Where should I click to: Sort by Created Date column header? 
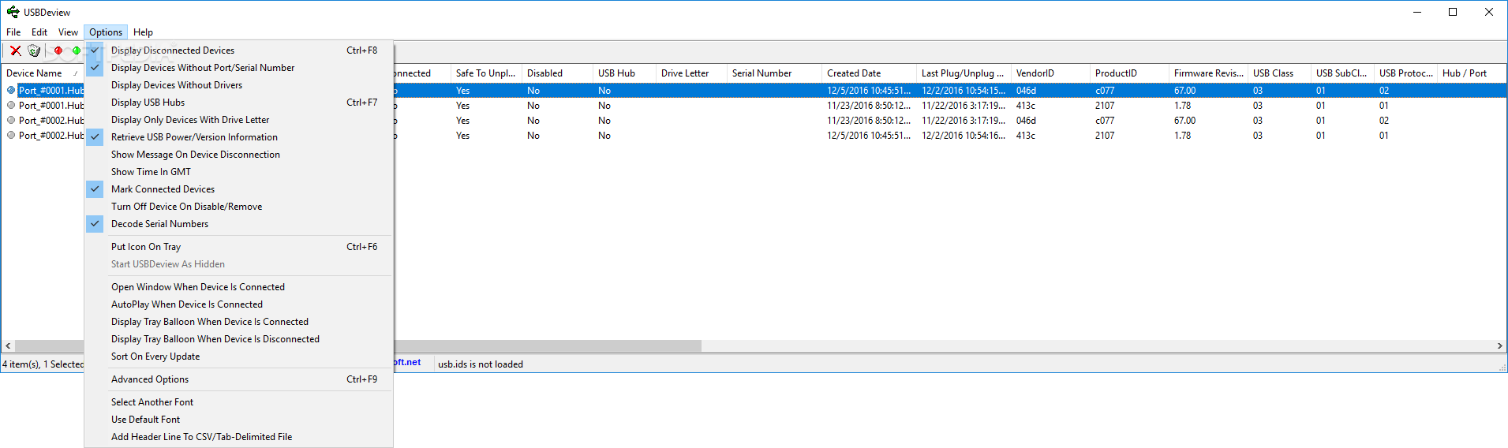[869, 73]
